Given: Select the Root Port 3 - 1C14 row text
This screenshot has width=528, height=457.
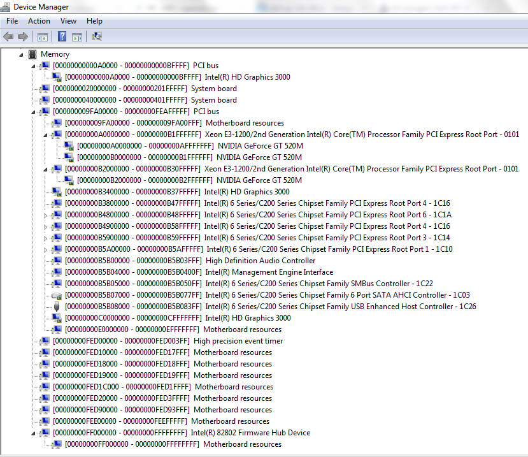Looking at the screenshot, I should [327, 238].
